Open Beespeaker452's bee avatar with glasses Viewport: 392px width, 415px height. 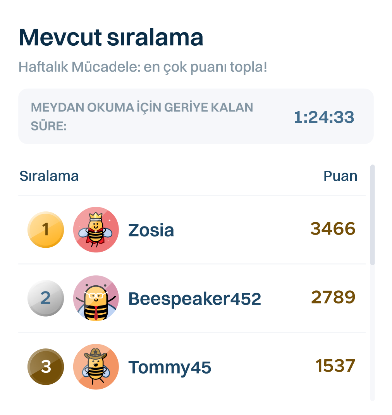tap(96, 298)
